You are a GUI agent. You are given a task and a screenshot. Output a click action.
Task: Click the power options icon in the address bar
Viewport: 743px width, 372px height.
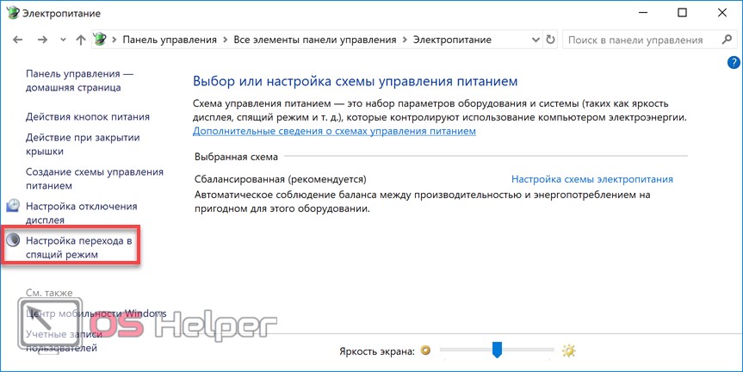[100, 40]
